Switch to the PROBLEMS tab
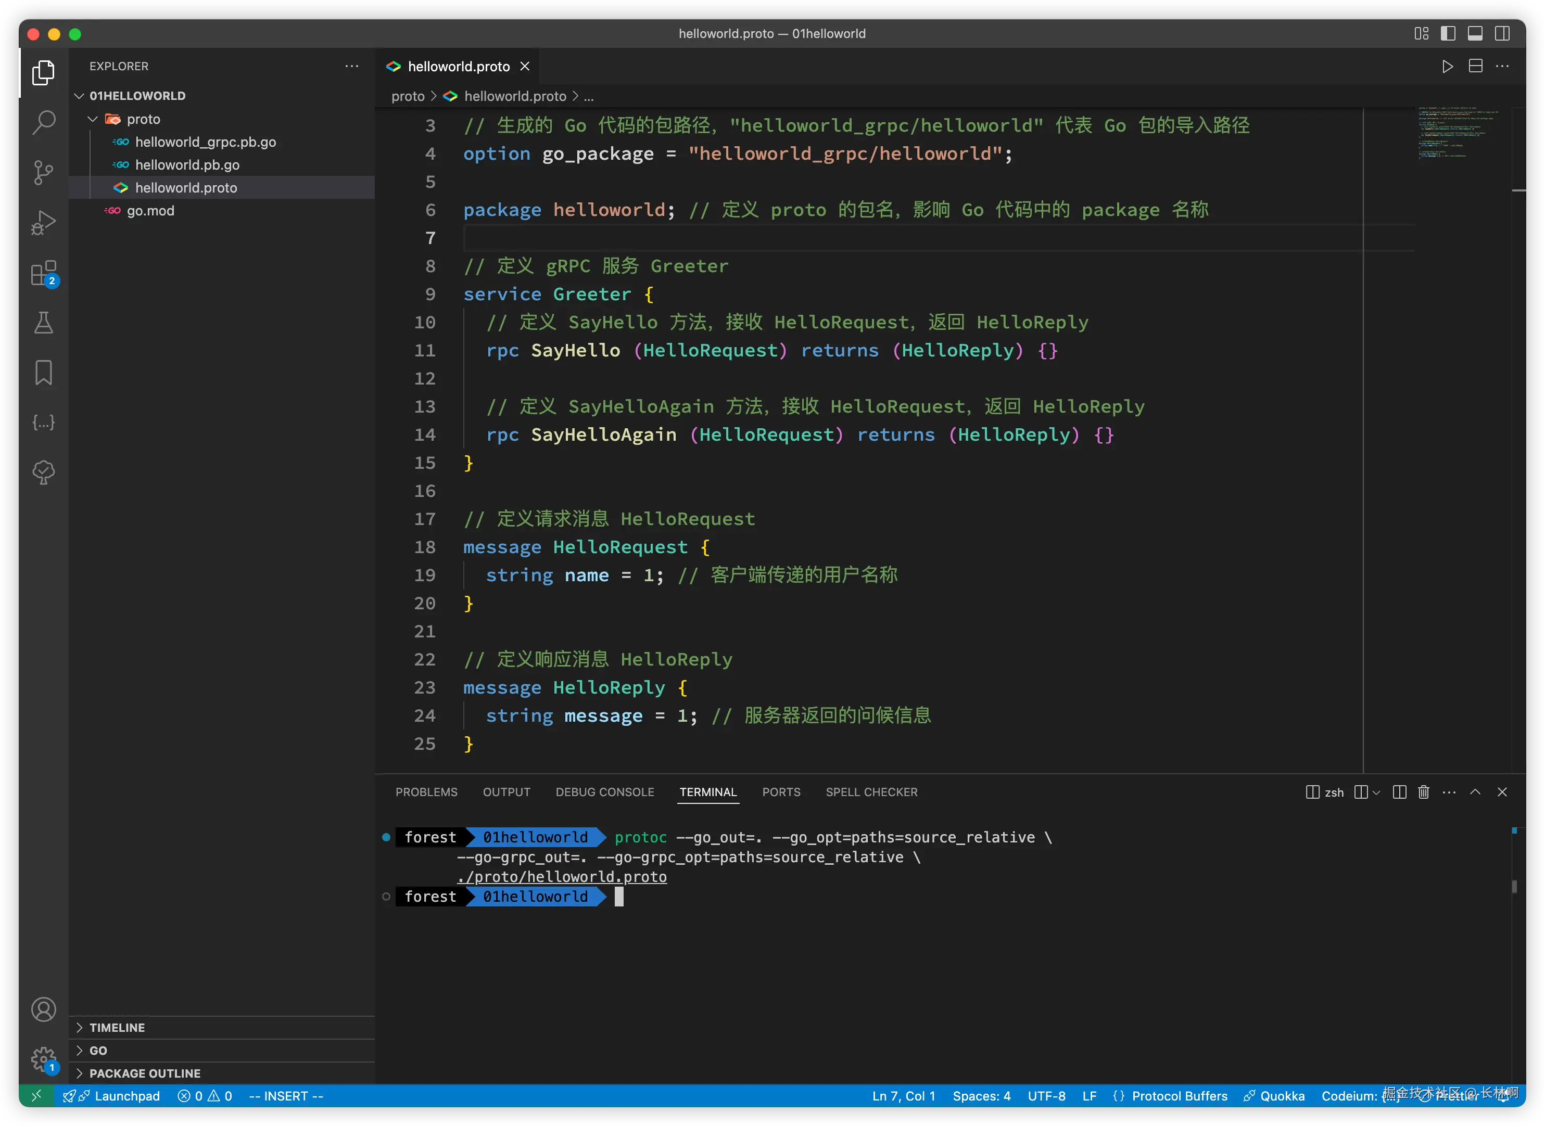 coord(426,792)
